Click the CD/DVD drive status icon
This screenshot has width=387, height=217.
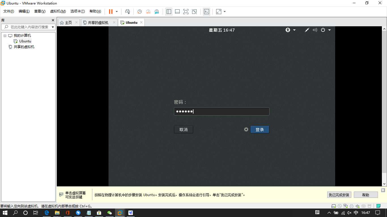click(x=340, y=206)
